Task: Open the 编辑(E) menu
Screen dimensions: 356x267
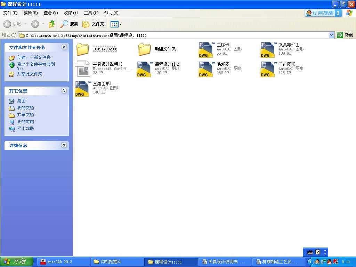Action: pos(31,13)
